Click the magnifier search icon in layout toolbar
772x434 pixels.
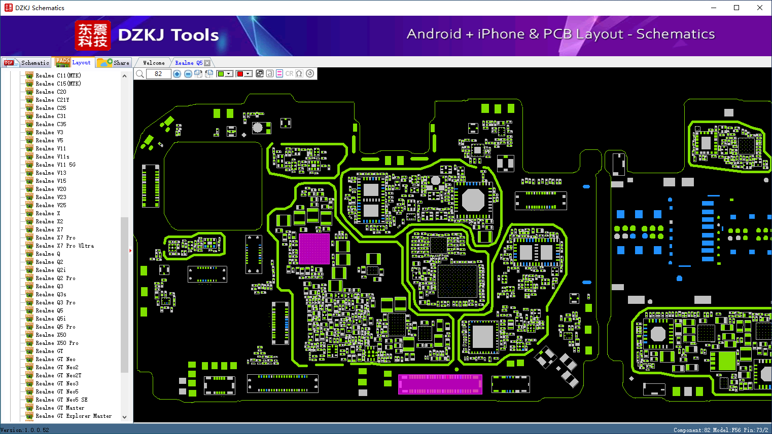pos(140,74)
